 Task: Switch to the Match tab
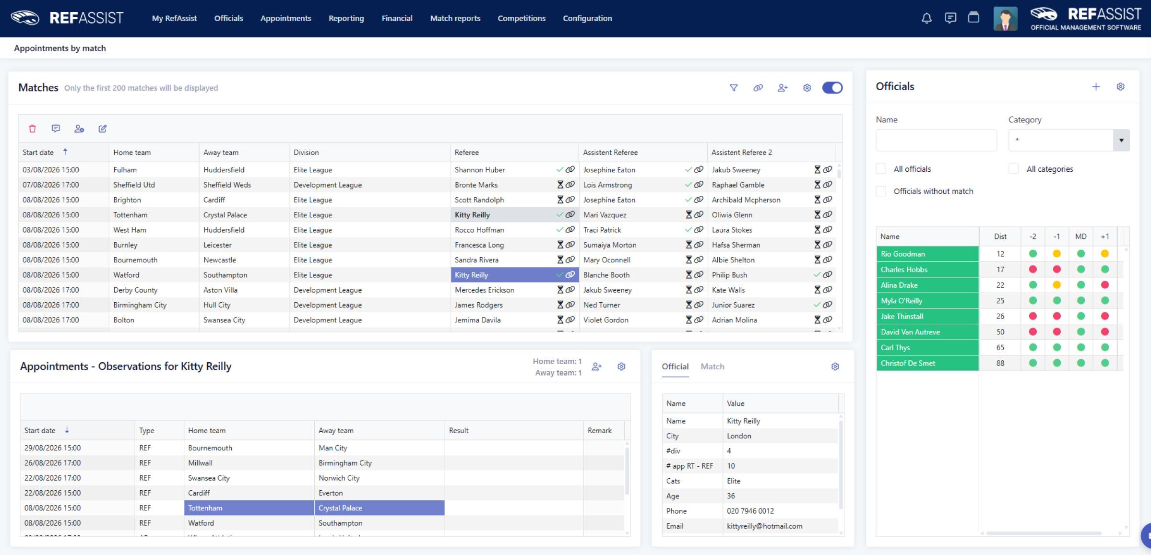(x=712, y=366)
